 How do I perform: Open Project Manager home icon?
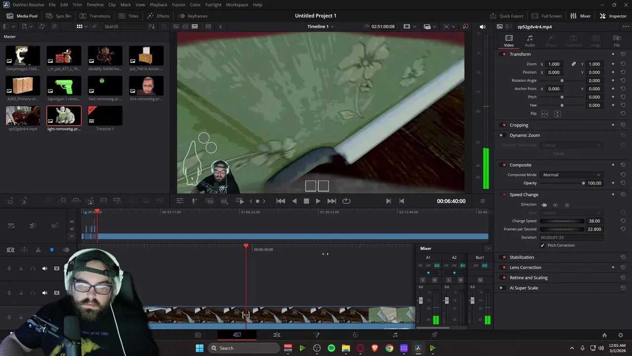tap(604, 335)
